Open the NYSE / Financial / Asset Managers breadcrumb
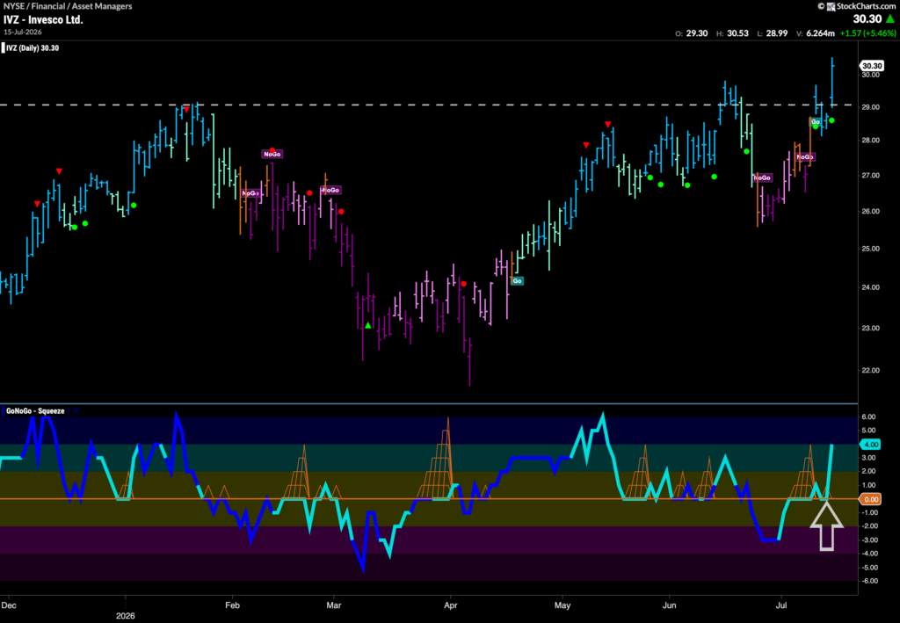900x623 pixels. tap(68, 6)
